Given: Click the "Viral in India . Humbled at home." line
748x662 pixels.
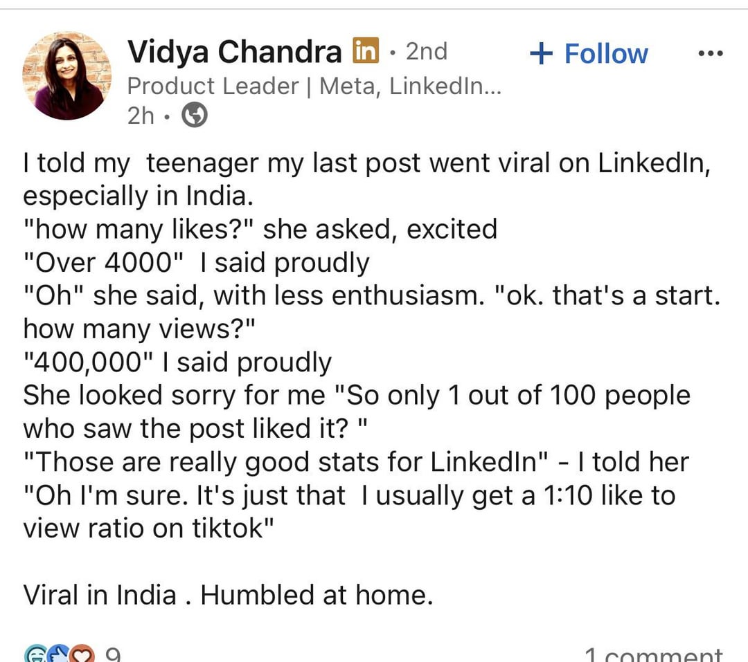Looking at the screenshot, I should click(x=228, y=595).
